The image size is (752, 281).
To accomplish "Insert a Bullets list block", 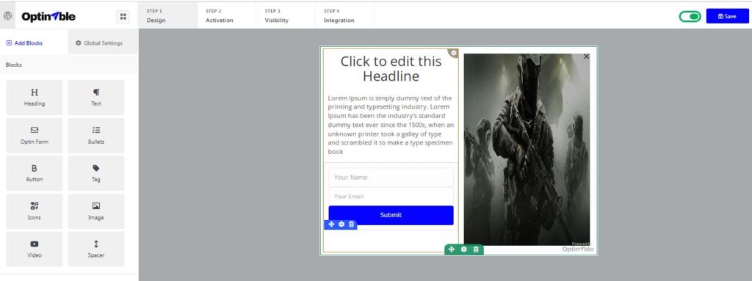I will click(96, 135).
